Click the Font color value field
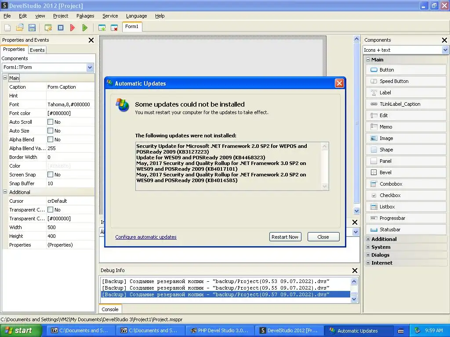This screenshot has width=450, height=337. [70, 113]
